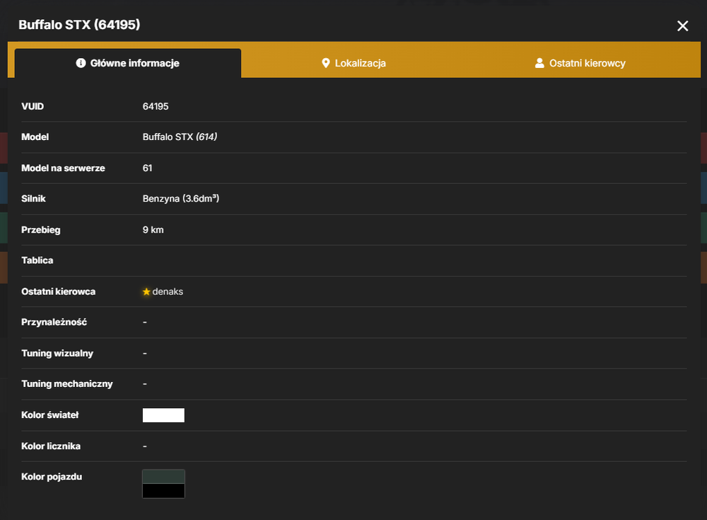Screen dimensions: 707x520
Task: Select the Główne informacje tab
Action: pyautogui.click(x=128, y=63)
